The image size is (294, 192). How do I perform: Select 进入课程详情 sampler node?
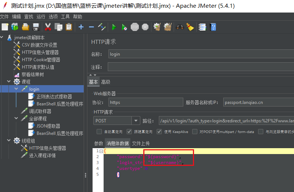(42, 156)
